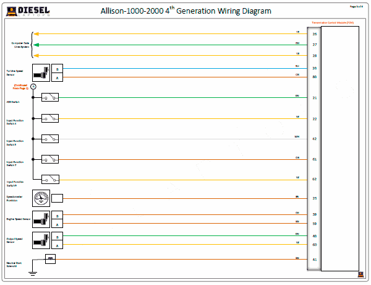Click the Engine Speed Sensor icon
The image size is (371, 285).
click(41, 219)
